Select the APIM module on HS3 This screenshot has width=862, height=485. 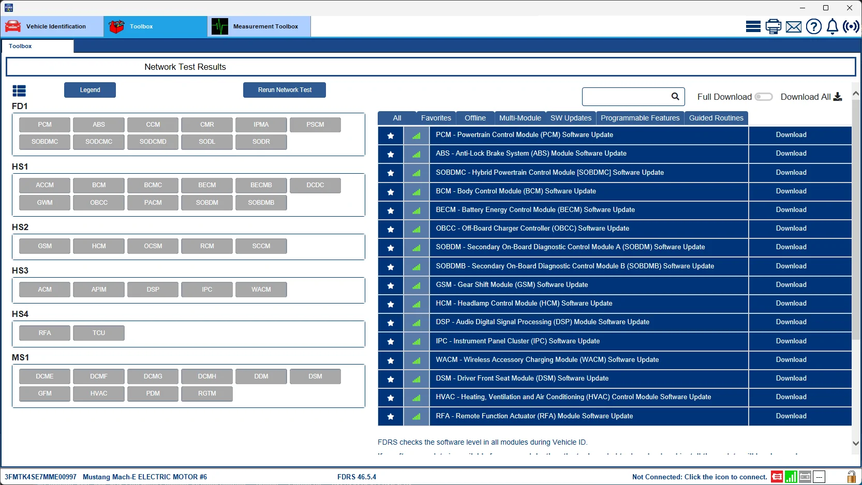point(99,290)
